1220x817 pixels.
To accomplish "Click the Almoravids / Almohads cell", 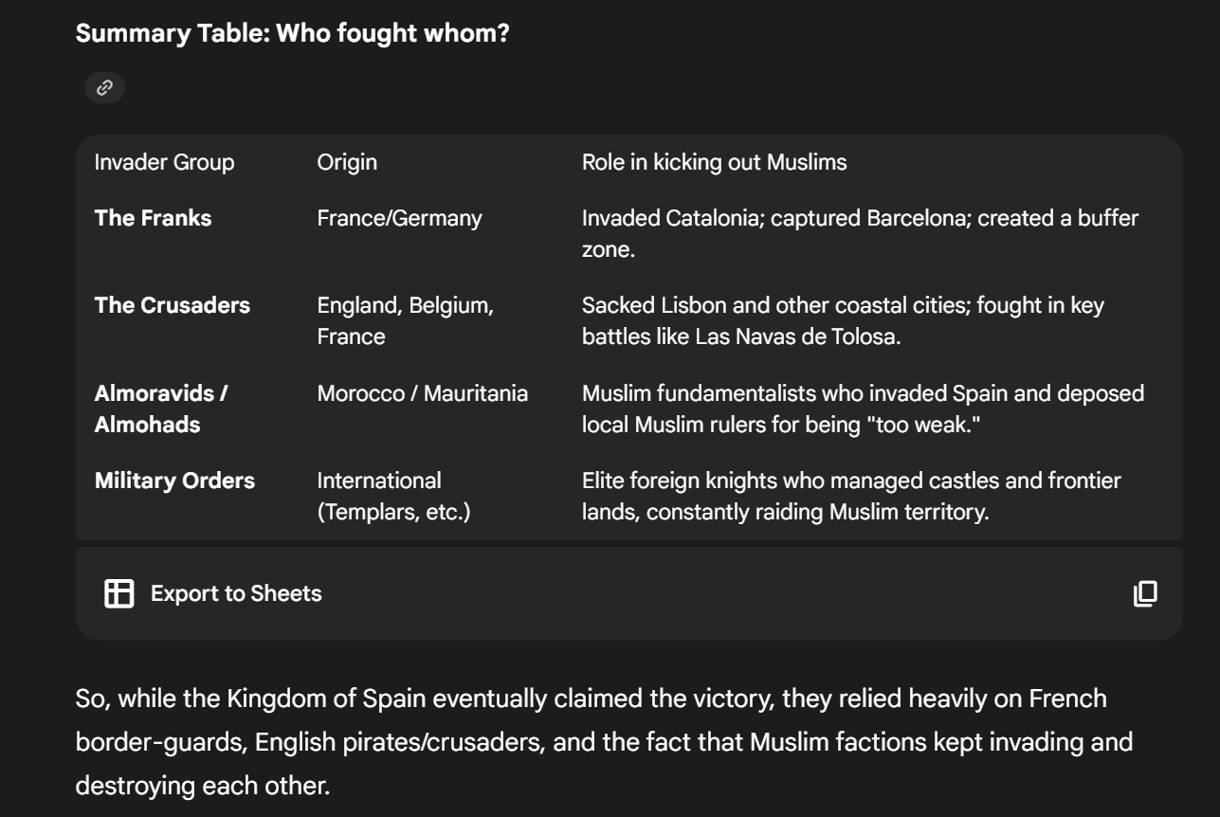I will point(161,408).
